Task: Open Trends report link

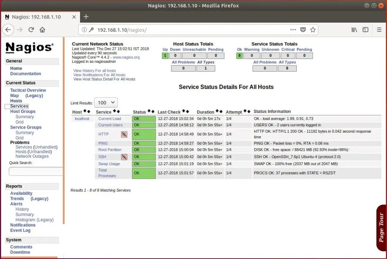Action: [17, 199]
